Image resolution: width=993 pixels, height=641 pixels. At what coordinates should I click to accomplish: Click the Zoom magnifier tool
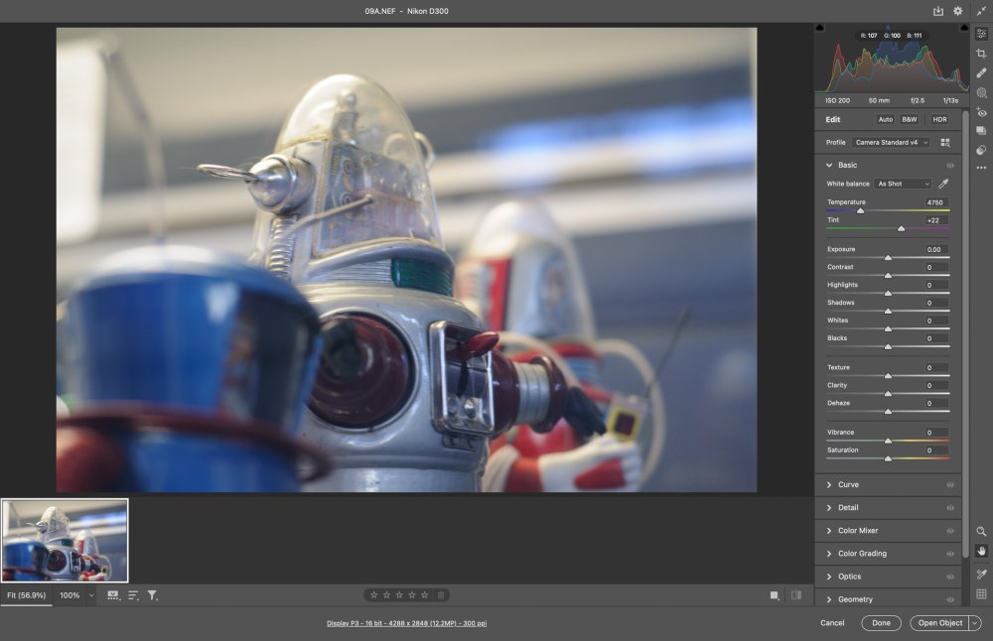pyautogui.click(x=981, y=532)
